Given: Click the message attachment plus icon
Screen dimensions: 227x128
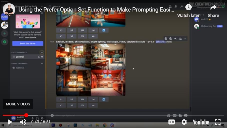Looking at the screenshot, I should [x=52, y=115].
